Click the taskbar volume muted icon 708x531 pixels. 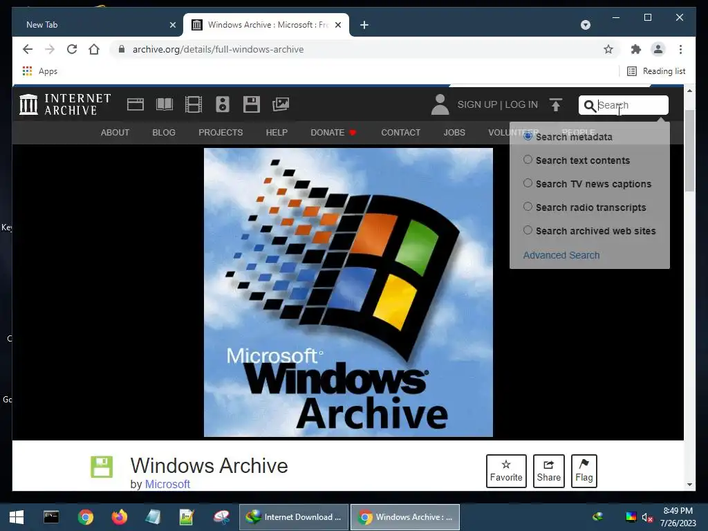coord(647,517)
